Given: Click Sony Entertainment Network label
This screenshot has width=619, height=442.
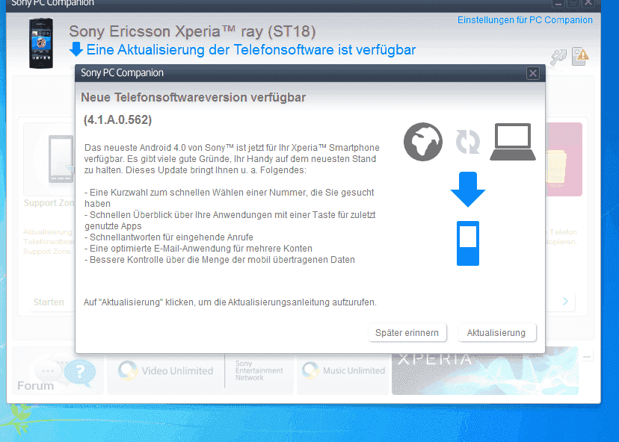Looking at the screenshot, I should pyautogui.click(x=259, y=370).
